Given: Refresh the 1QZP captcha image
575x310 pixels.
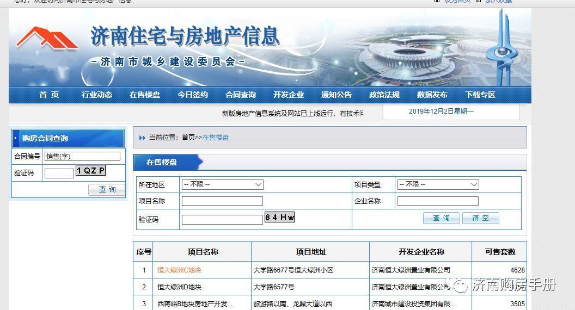Looking at the screenshot, I should (x=90, y=171).
